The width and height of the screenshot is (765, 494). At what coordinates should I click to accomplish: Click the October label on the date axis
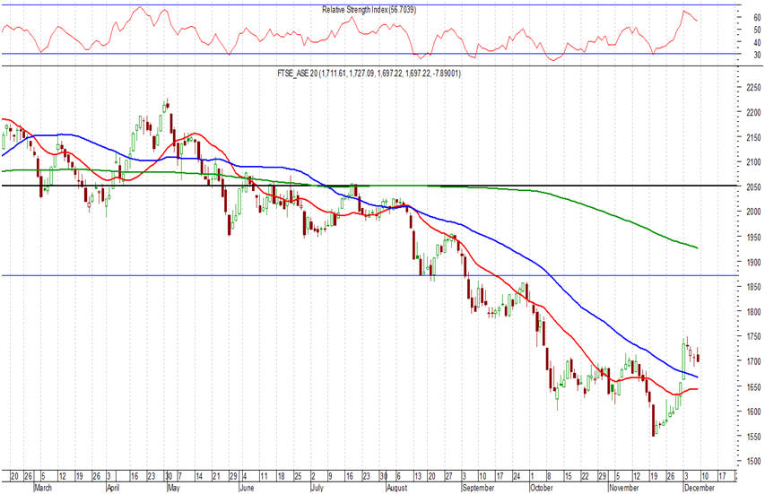540,488
